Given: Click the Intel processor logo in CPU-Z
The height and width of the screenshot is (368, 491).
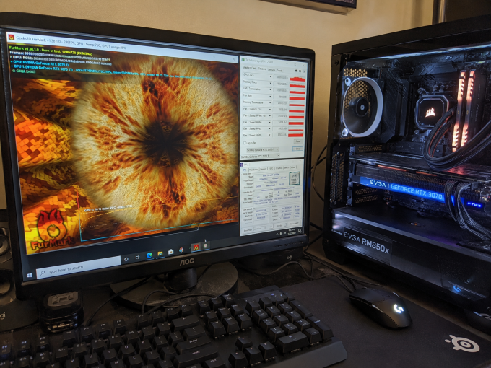Looking at the screenshot, I should tap(295, 178).
